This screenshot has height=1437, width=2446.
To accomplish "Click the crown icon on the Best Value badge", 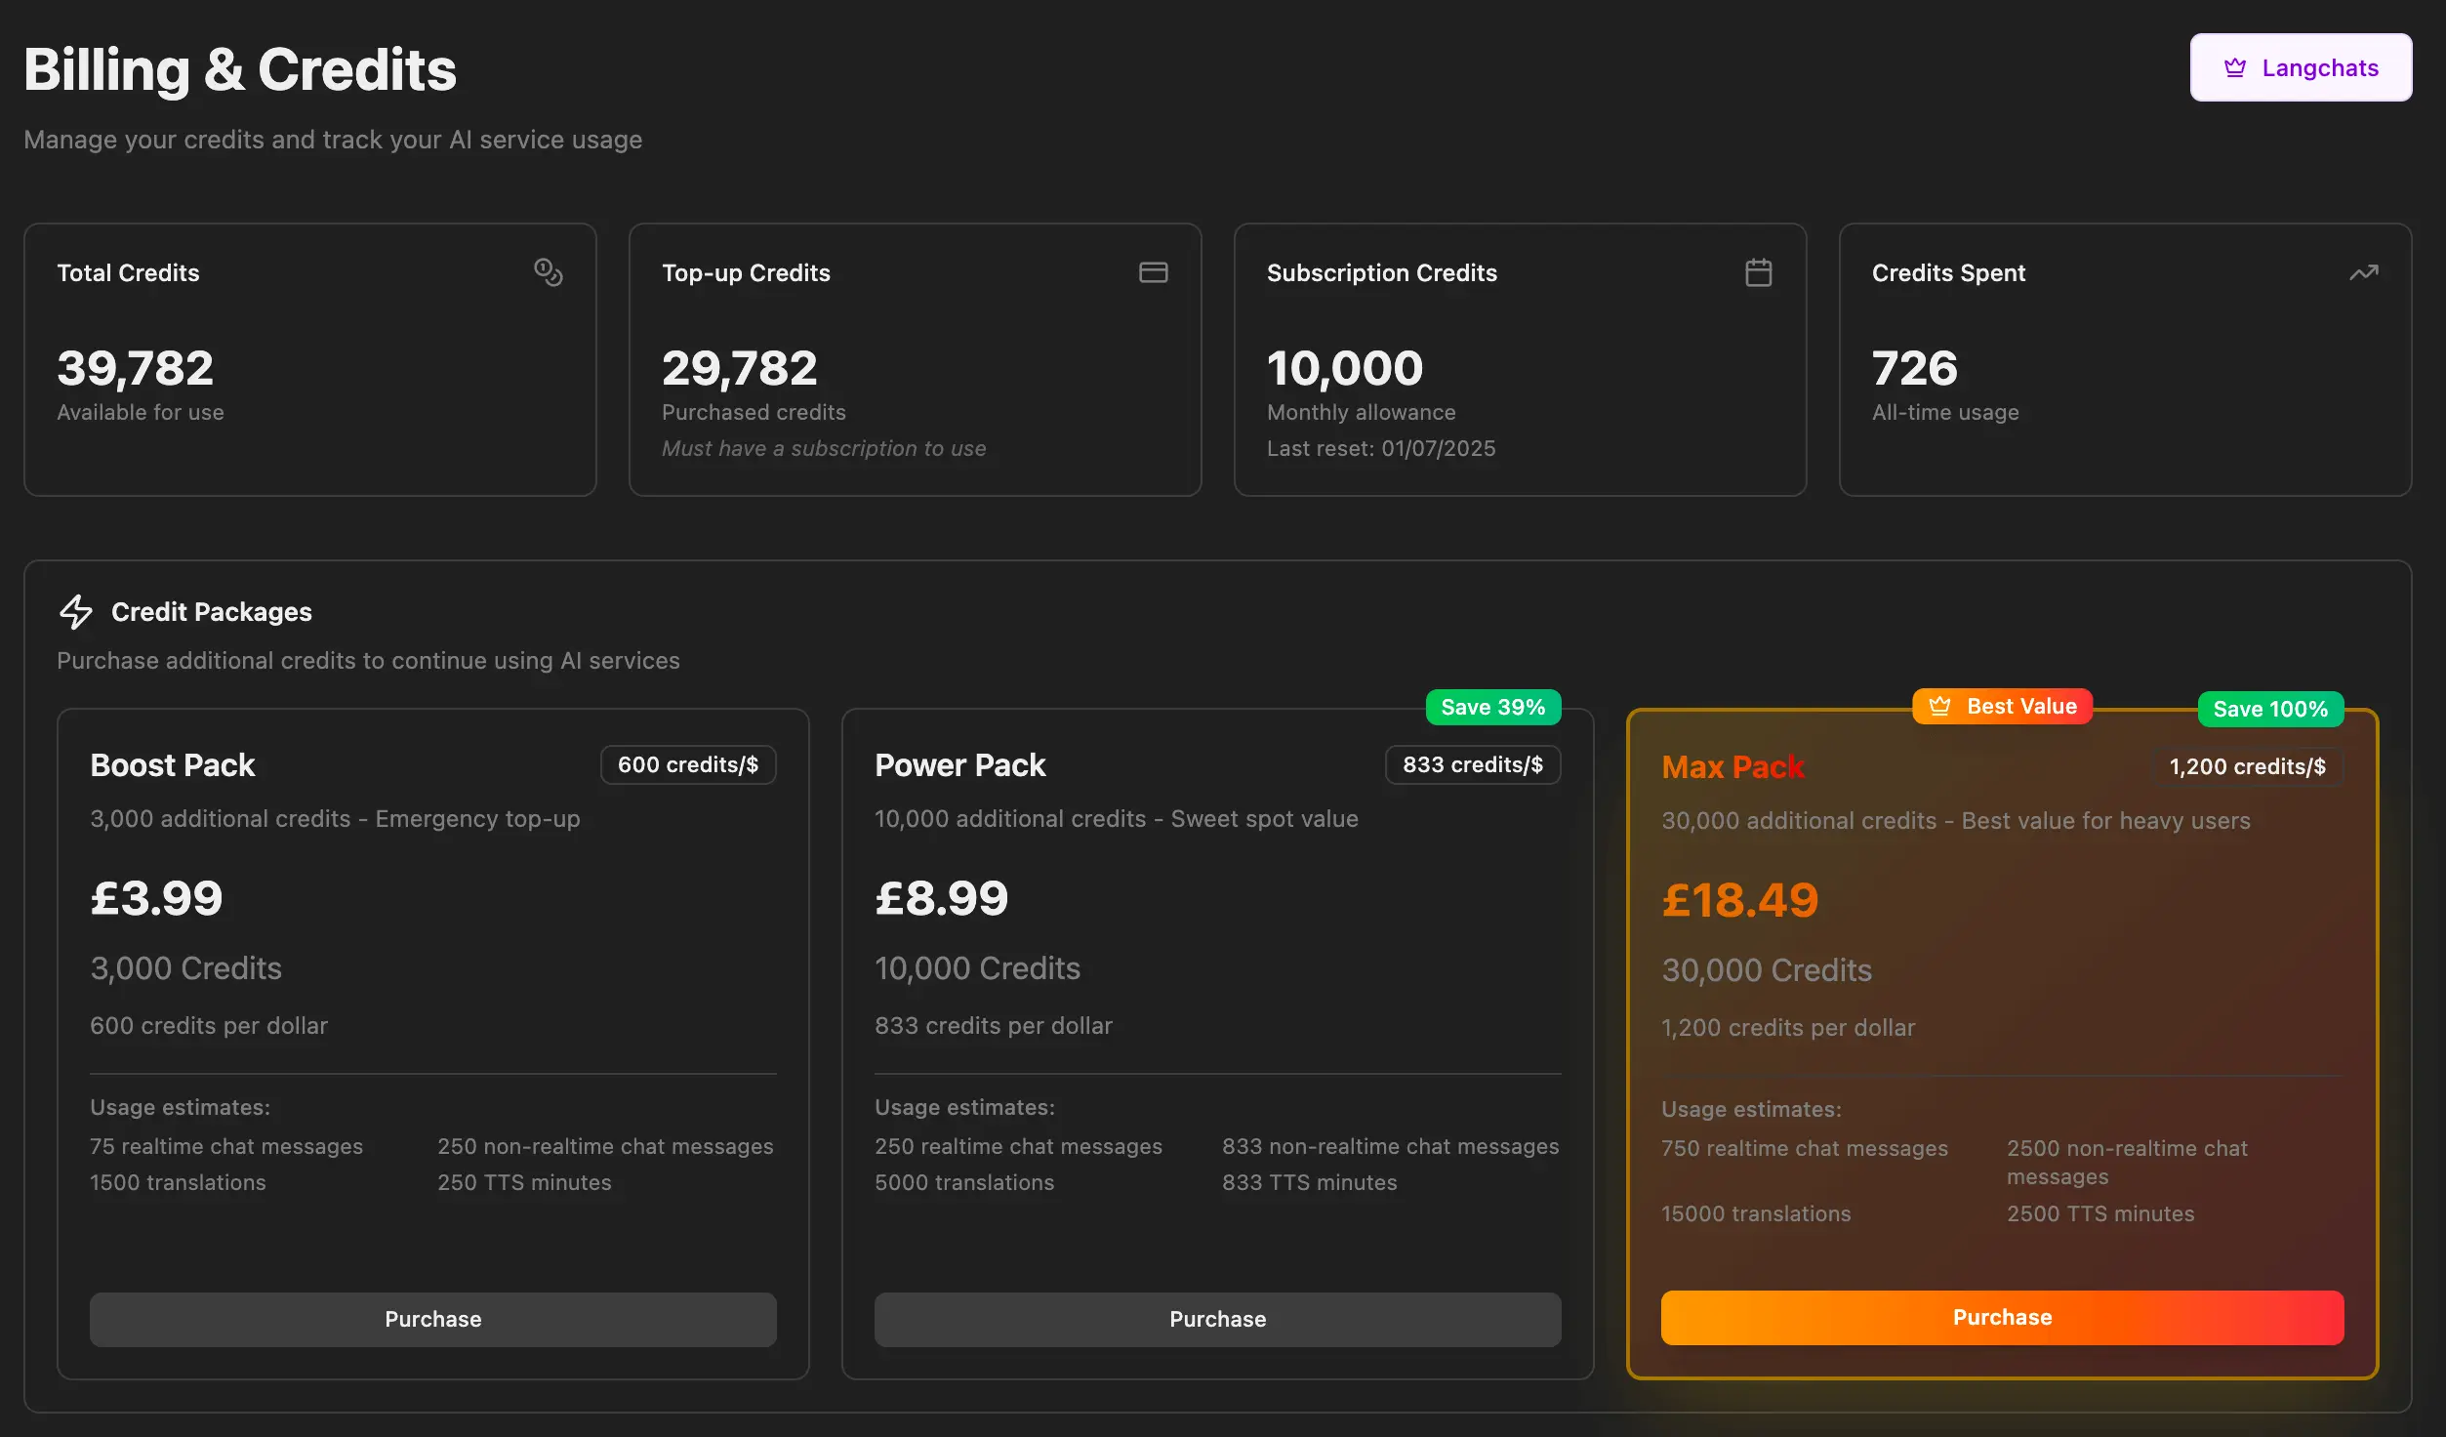I will tap(1939, 706).
